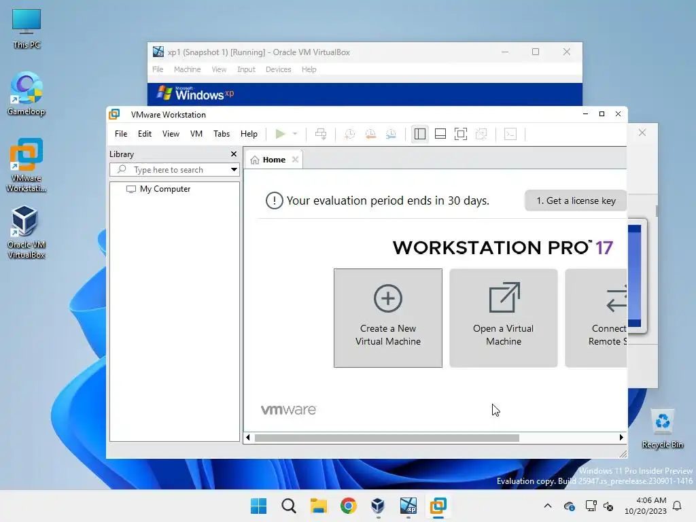Show hidden system tray icons chevron
Viewport: 696px width, 522px height.
tap(548, 506)
